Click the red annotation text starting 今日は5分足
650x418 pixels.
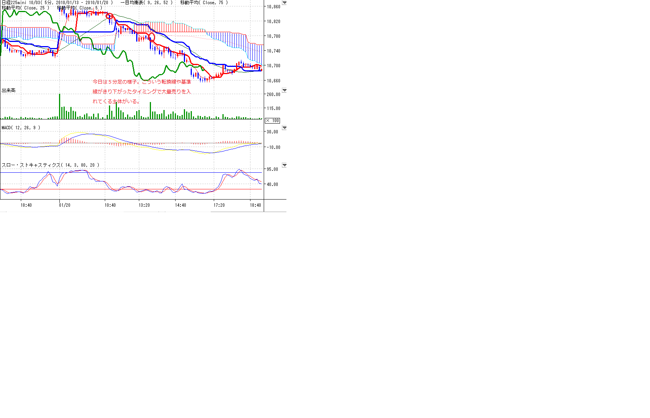[x=142, y=82]
